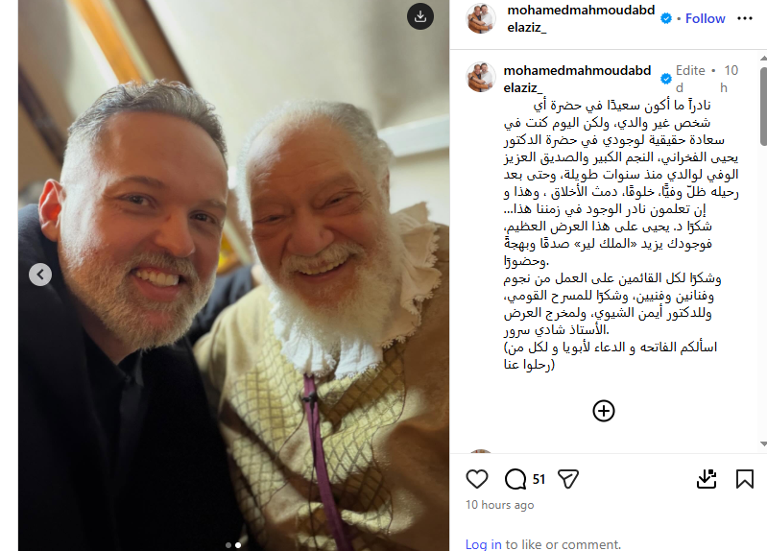
Task: Click the caption author's profile picture
Action: point(481,78)
